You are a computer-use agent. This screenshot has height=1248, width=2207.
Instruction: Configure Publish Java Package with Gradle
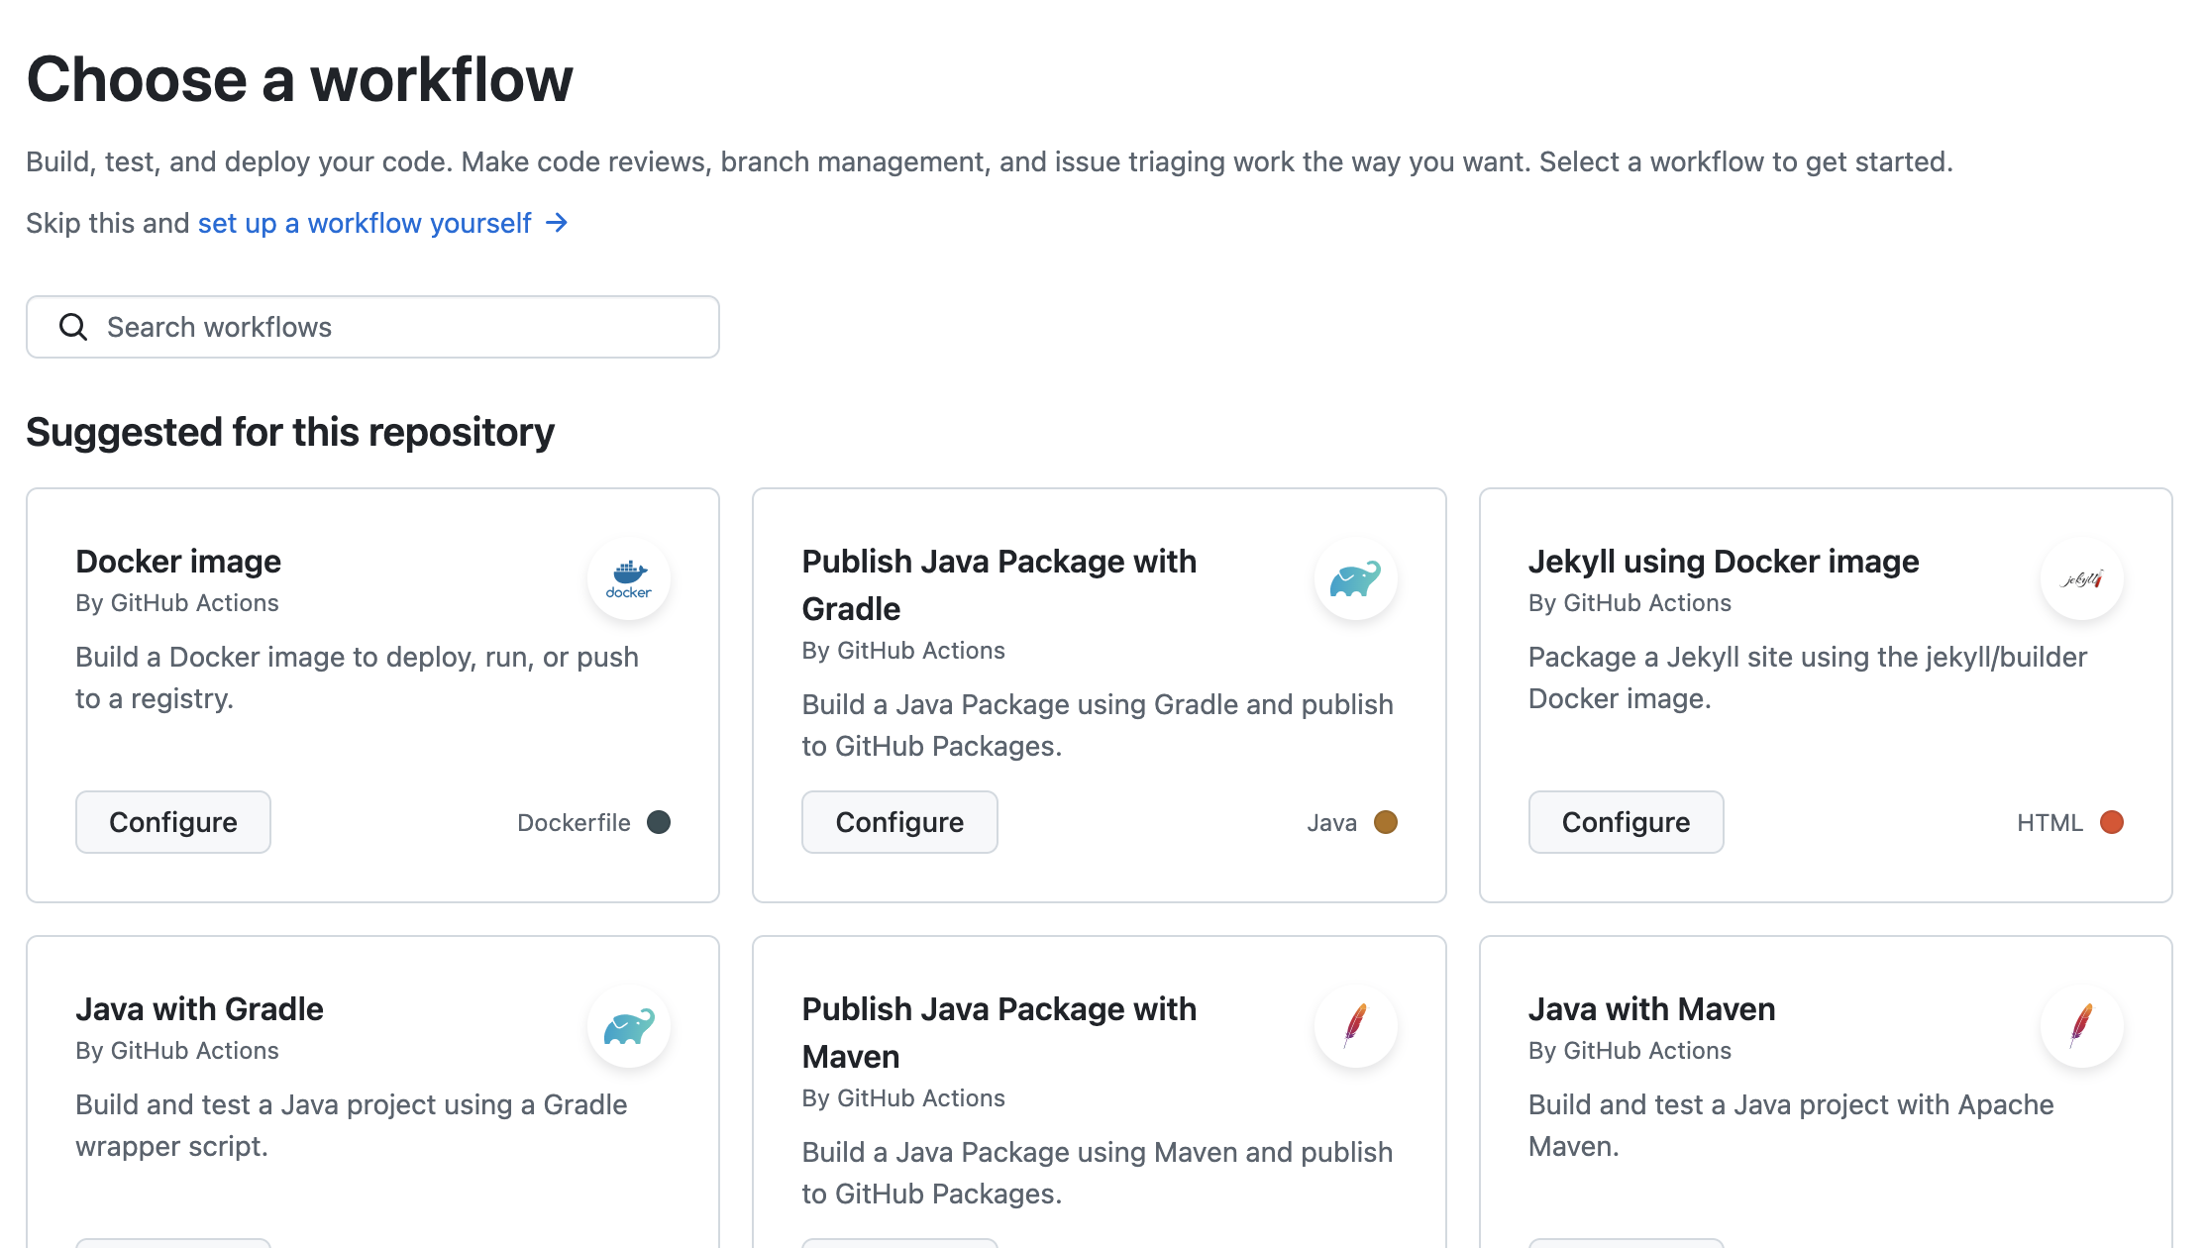click(899, 822)
